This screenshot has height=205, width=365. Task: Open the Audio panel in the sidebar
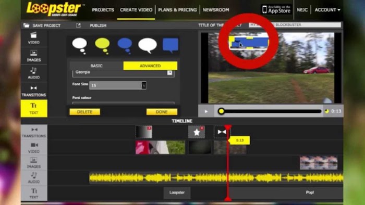[34, 73]
